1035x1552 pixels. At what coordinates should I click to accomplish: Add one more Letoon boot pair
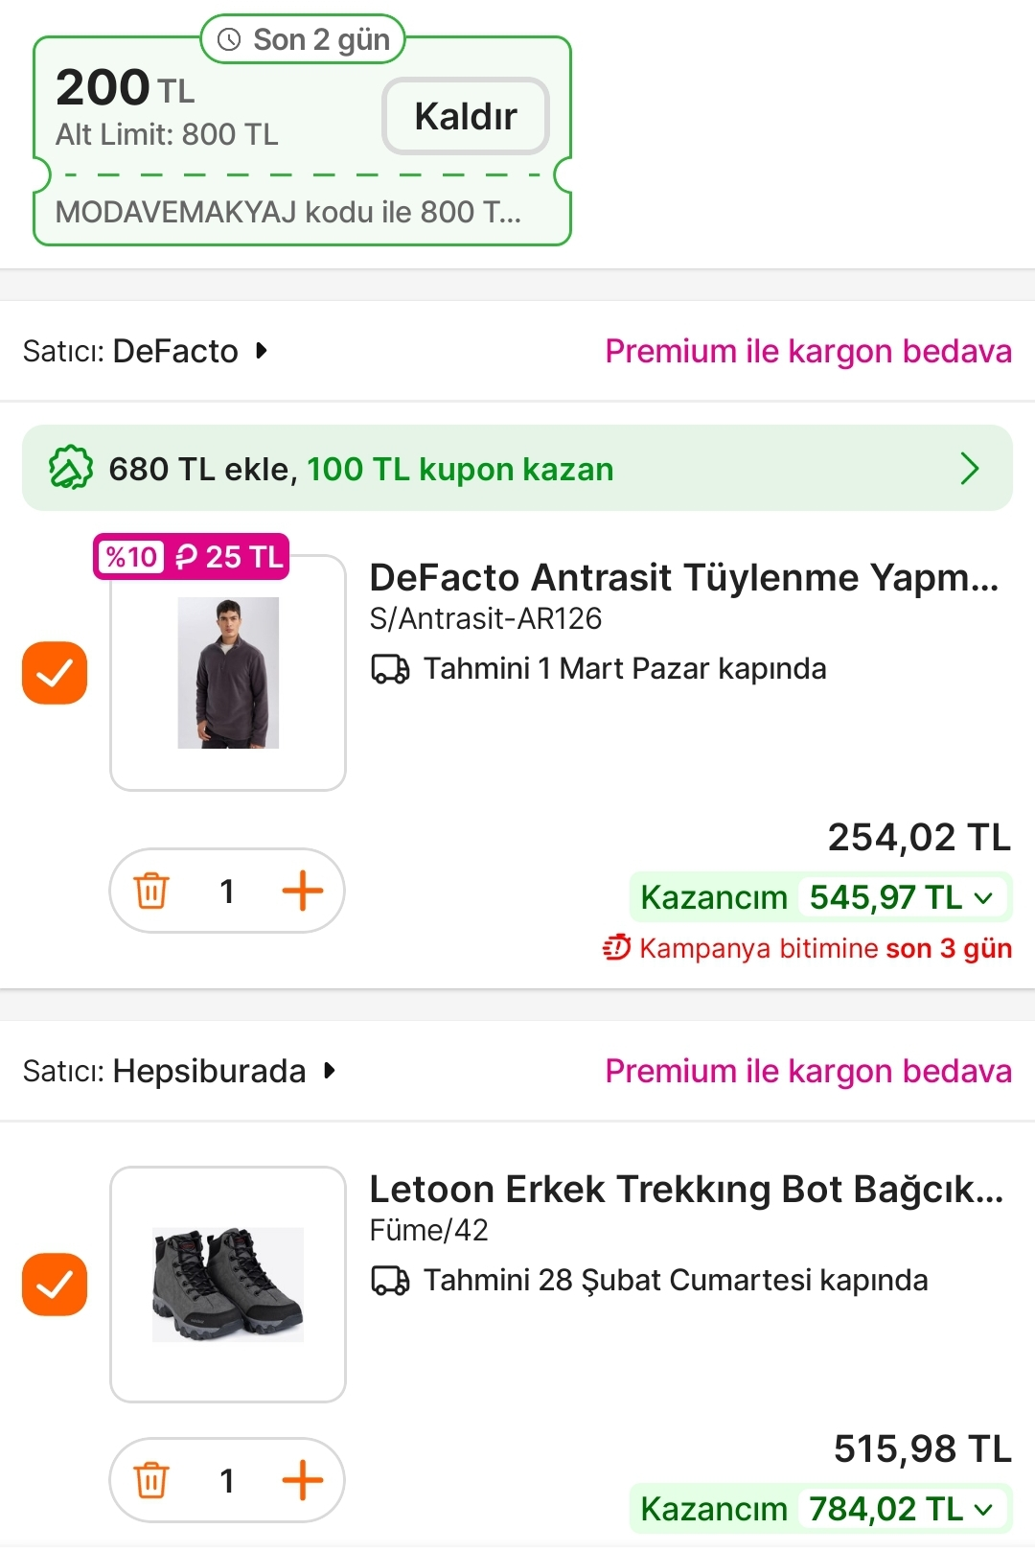point(302,1480)
